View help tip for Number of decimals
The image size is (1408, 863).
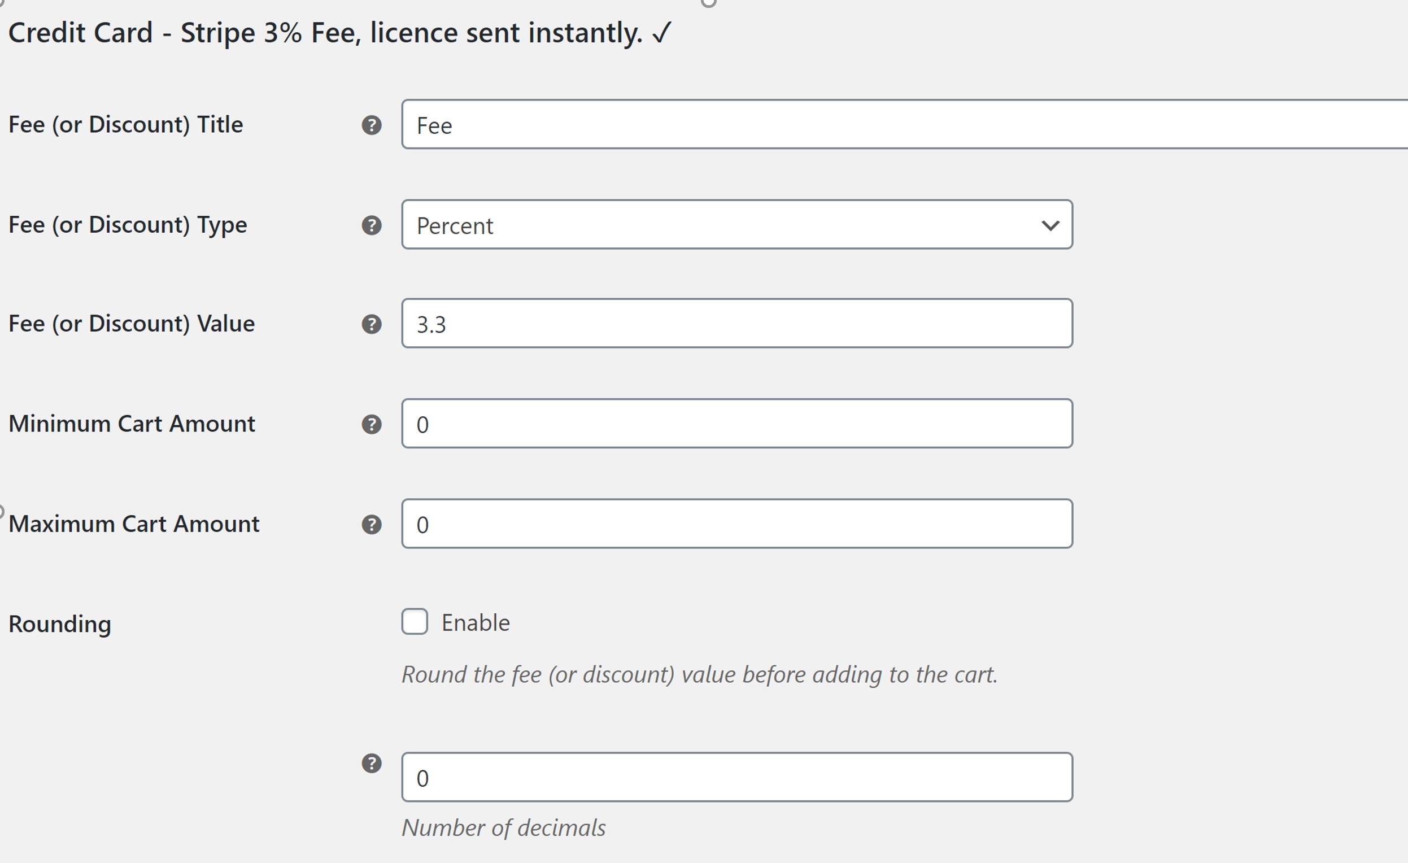pyautogui.click(x=372, y=763)
